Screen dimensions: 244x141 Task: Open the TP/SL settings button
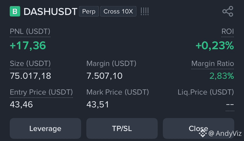click(122, 128)
